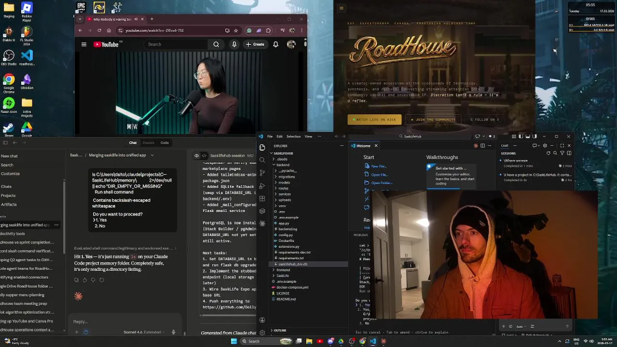Click the YouTube search field
617x347 pixels.
176,44
